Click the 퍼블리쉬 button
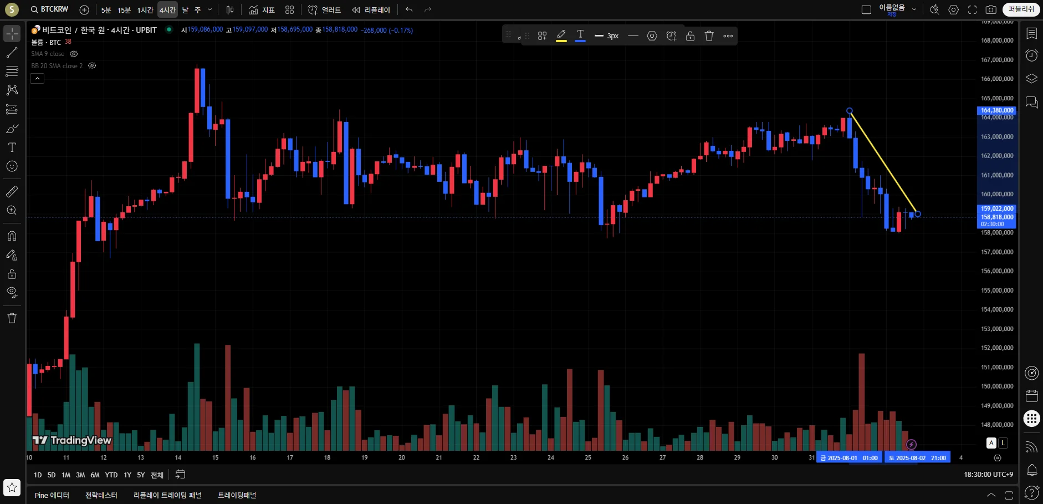 click(1021, 9)
